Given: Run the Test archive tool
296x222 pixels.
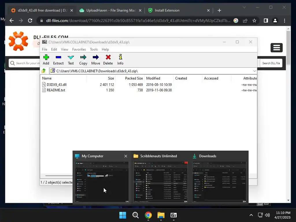Looking at the screenshot, I should tap(71, 60).
